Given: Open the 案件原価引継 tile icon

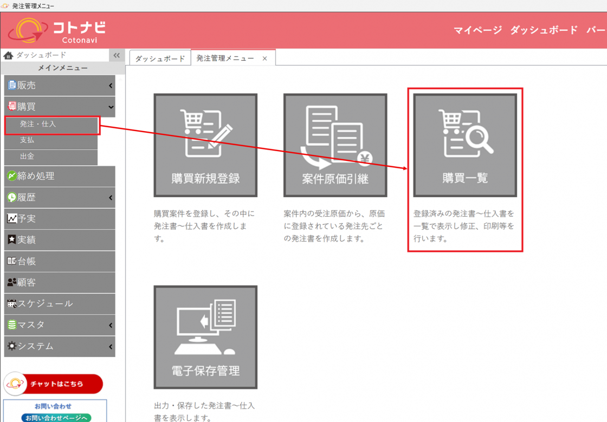Looking at the screenshot, I should (335, 145).
